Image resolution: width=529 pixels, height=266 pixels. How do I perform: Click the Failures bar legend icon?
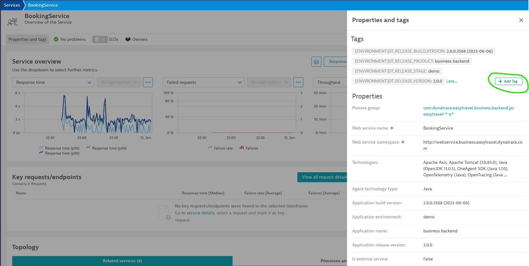click(242, 147)
